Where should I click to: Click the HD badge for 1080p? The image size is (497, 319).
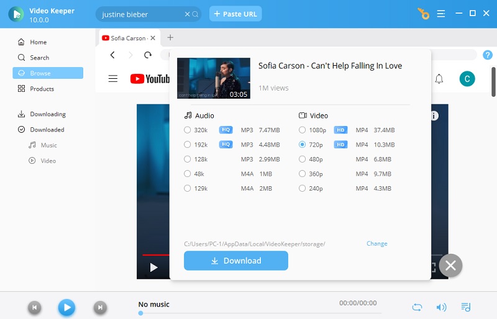point(340,130)
